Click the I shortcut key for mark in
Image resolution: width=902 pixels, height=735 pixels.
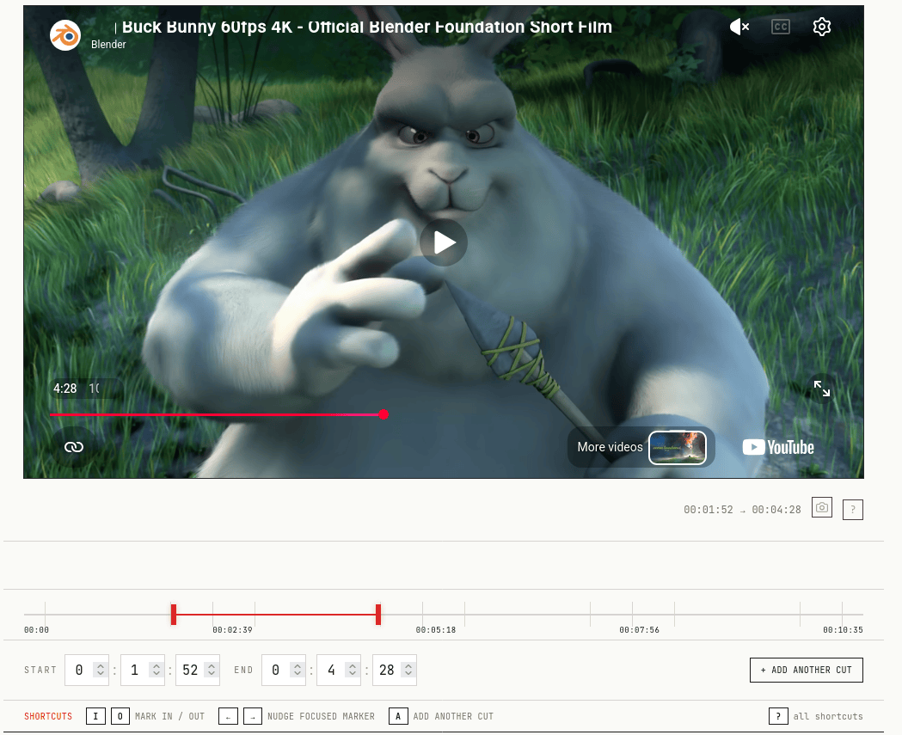pos(95,716)
